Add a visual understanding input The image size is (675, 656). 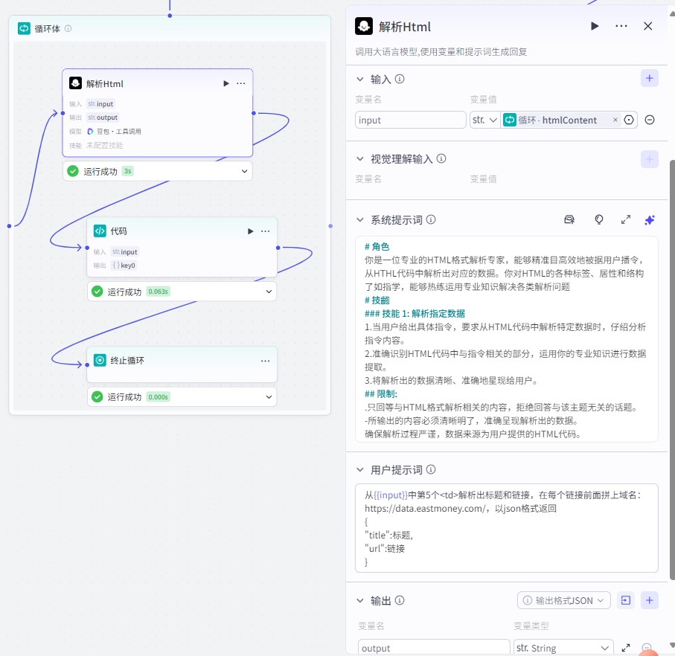click(650, 159)
